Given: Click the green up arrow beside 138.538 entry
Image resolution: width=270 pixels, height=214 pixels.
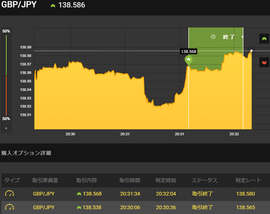Looking at the screenshot, I should click(x=79, y=207).
